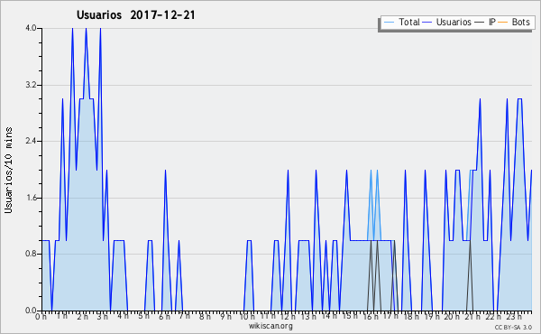The height and width of the screenshot is (334, 541).
Task: Click the '0 h' x-axis label
Action: (41, 316)
